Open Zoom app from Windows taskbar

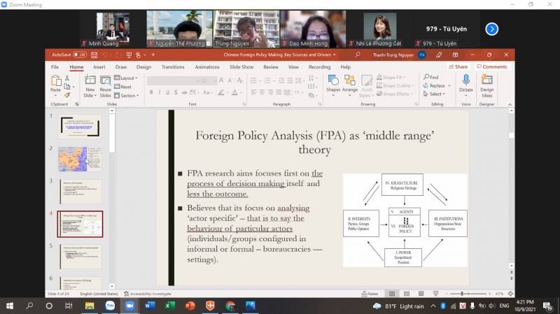[x=130, y=306]
